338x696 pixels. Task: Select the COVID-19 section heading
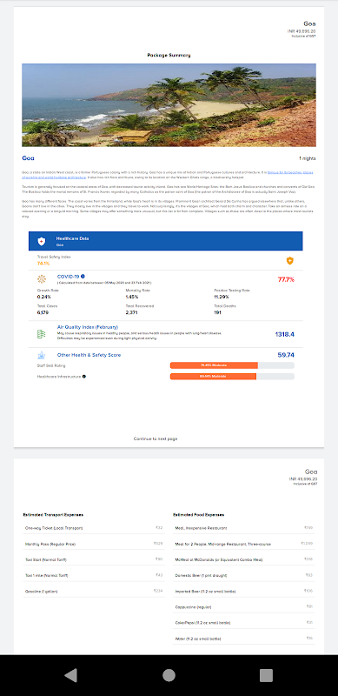point(68,276)
